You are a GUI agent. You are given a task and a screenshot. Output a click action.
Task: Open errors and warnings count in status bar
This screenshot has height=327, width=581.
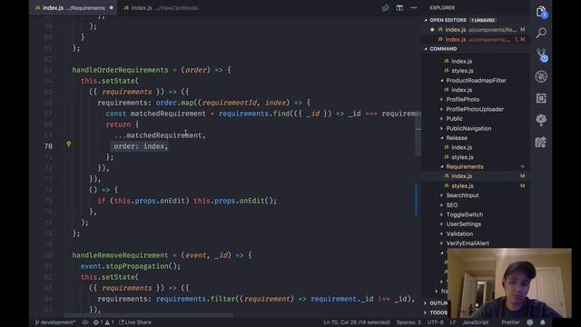(103, 322)
